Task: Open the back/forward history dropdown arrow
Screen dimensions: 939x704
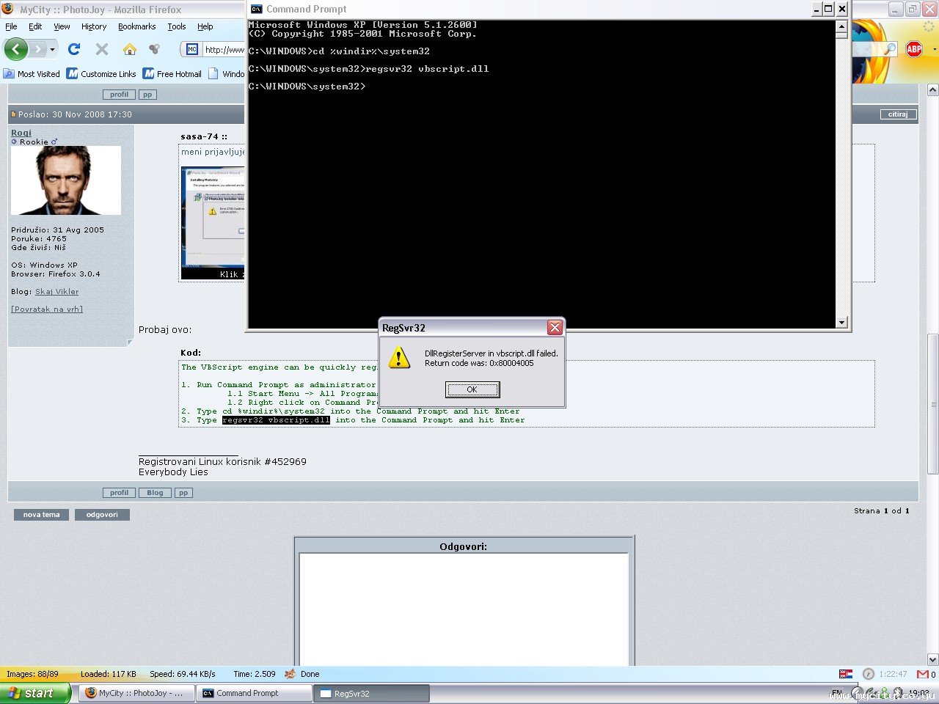Action: (x=52, y=49)
